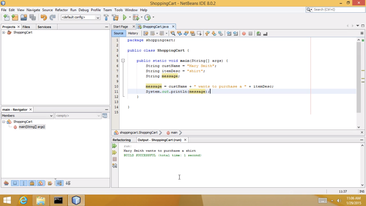The height and width of the screenshot is (206, 366).
Task: Click the Find Previous Occurrence icon
Action: (180, 34)
